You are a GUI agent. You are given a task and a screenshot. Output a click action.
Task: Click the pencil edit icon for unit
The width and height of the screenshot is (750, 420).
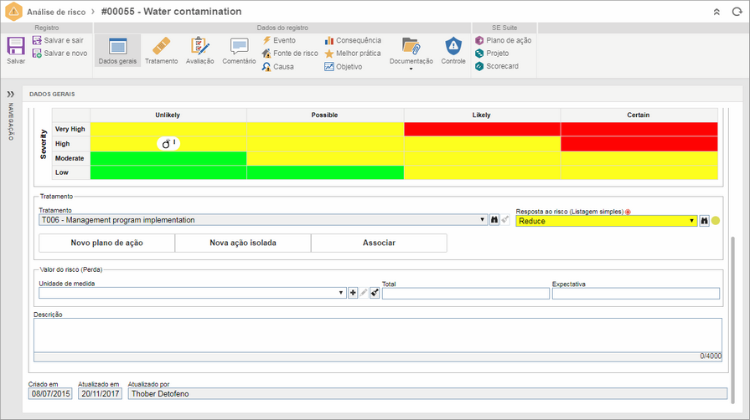pyautogui.click(x=364, y=293)
